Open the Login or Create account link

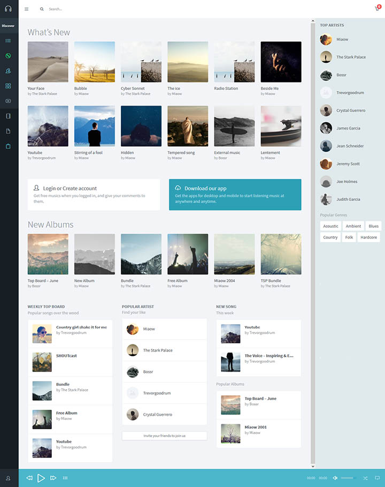70,189
